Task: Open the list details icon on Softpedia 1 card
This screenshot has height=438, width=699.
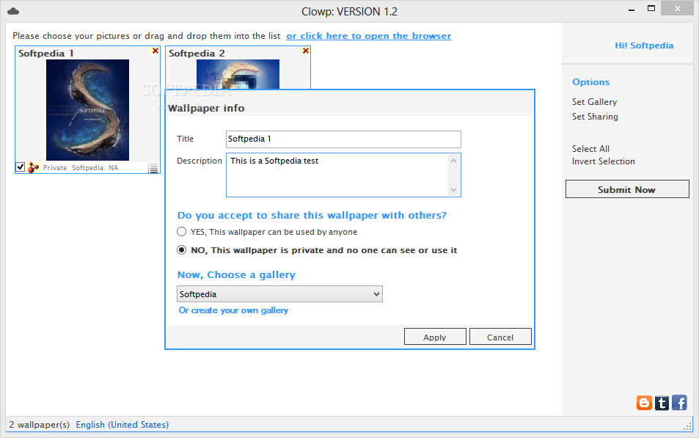Action: pyautogui.click(x=153, y=168)
